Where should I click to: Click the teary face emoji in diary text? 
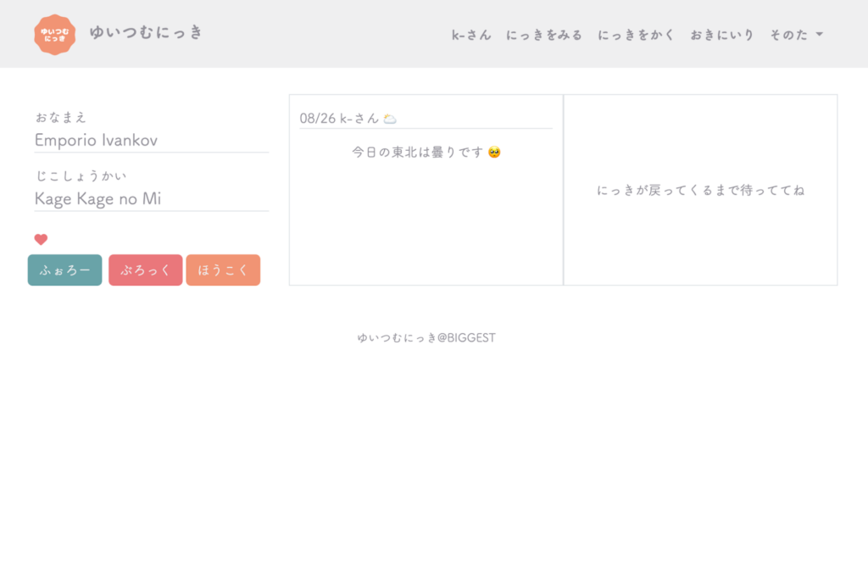[x=495, y=153]
